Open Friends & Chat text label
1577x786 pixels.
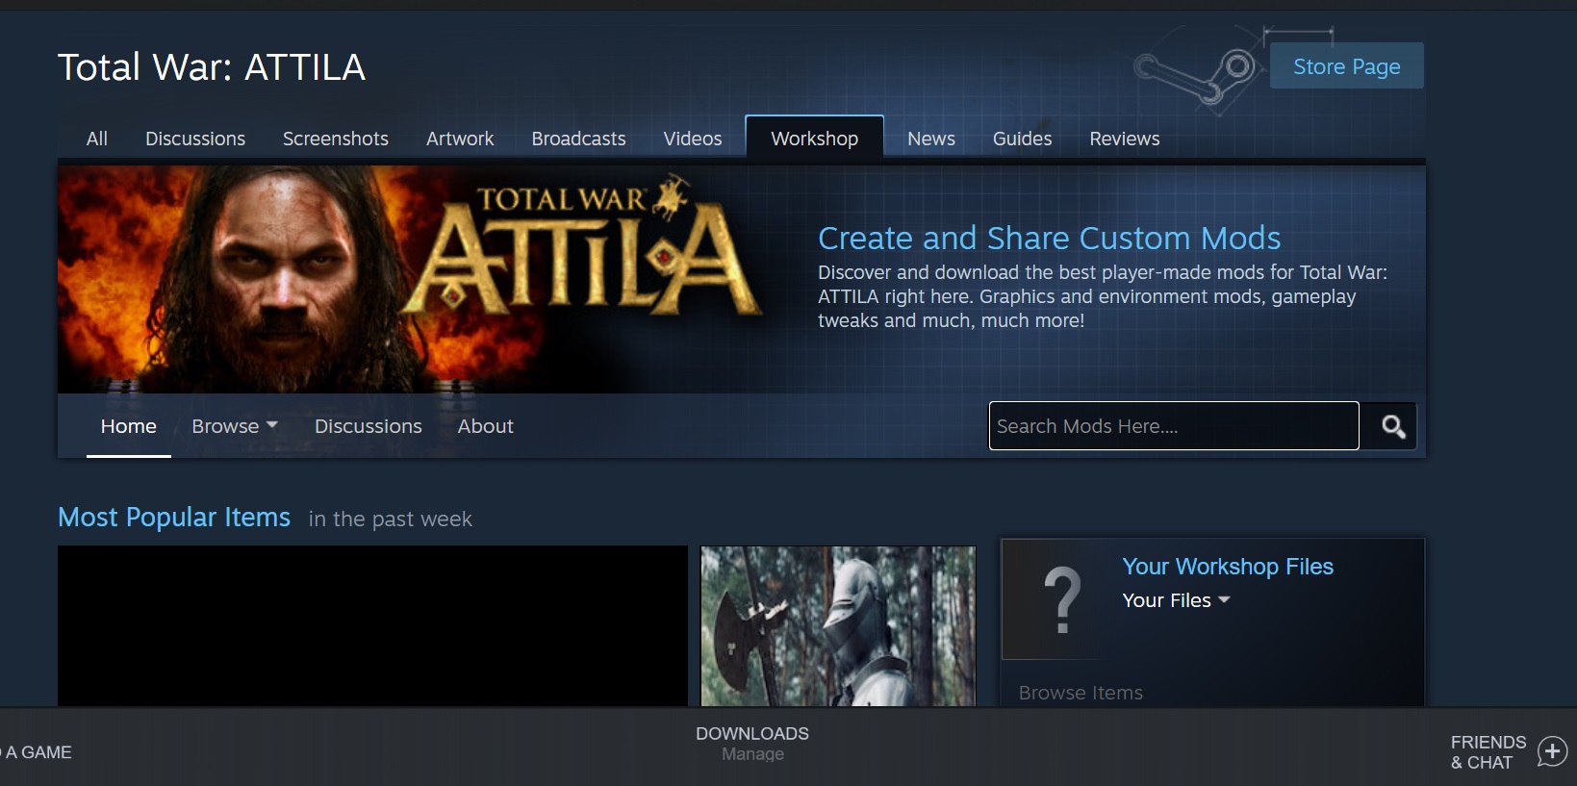tap(1488, 752)
